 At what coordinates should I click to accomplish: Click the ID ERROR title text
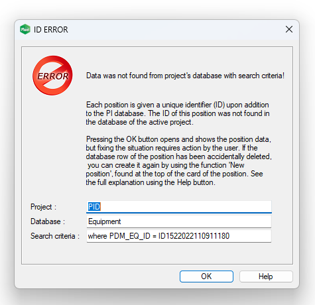click(51, 29)
